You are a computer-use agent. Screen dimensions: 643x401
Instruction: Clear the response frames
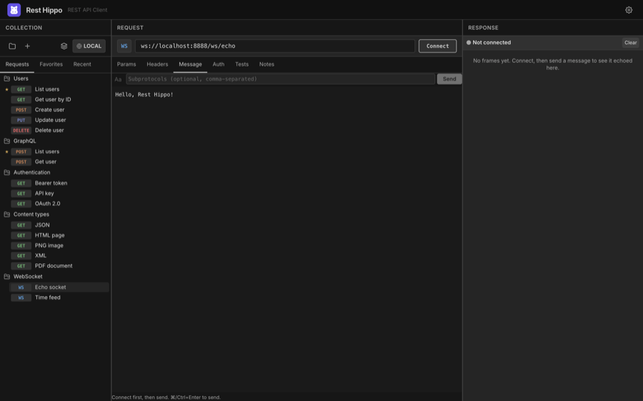click(631, 43)
